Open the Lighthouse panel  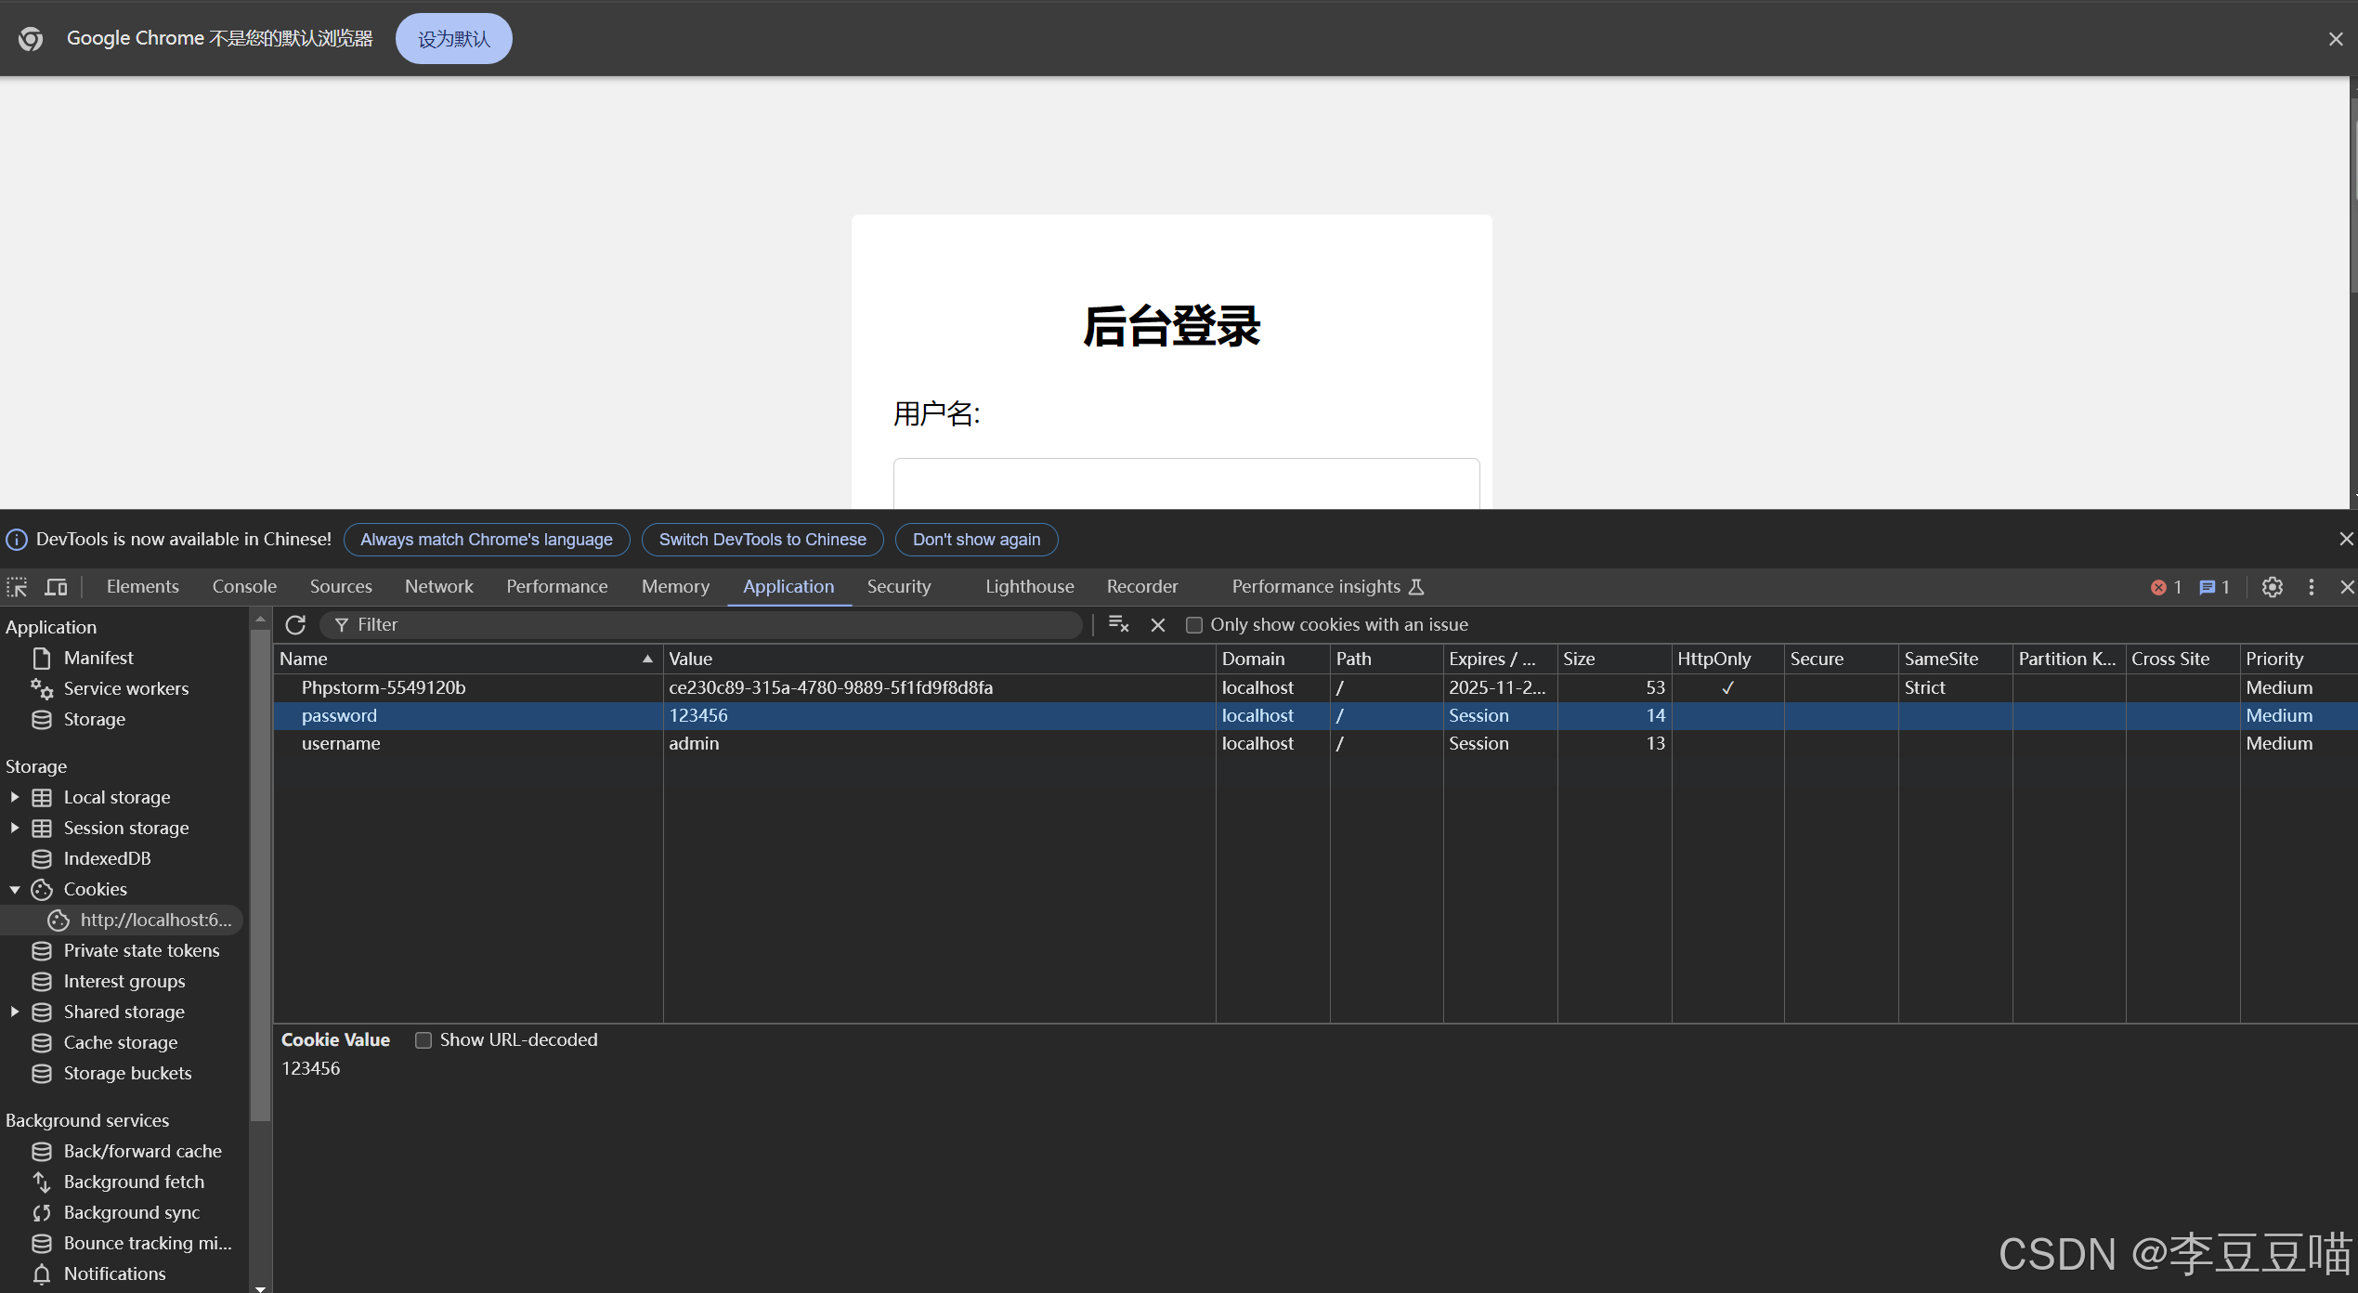click(x=1029, y=586)
